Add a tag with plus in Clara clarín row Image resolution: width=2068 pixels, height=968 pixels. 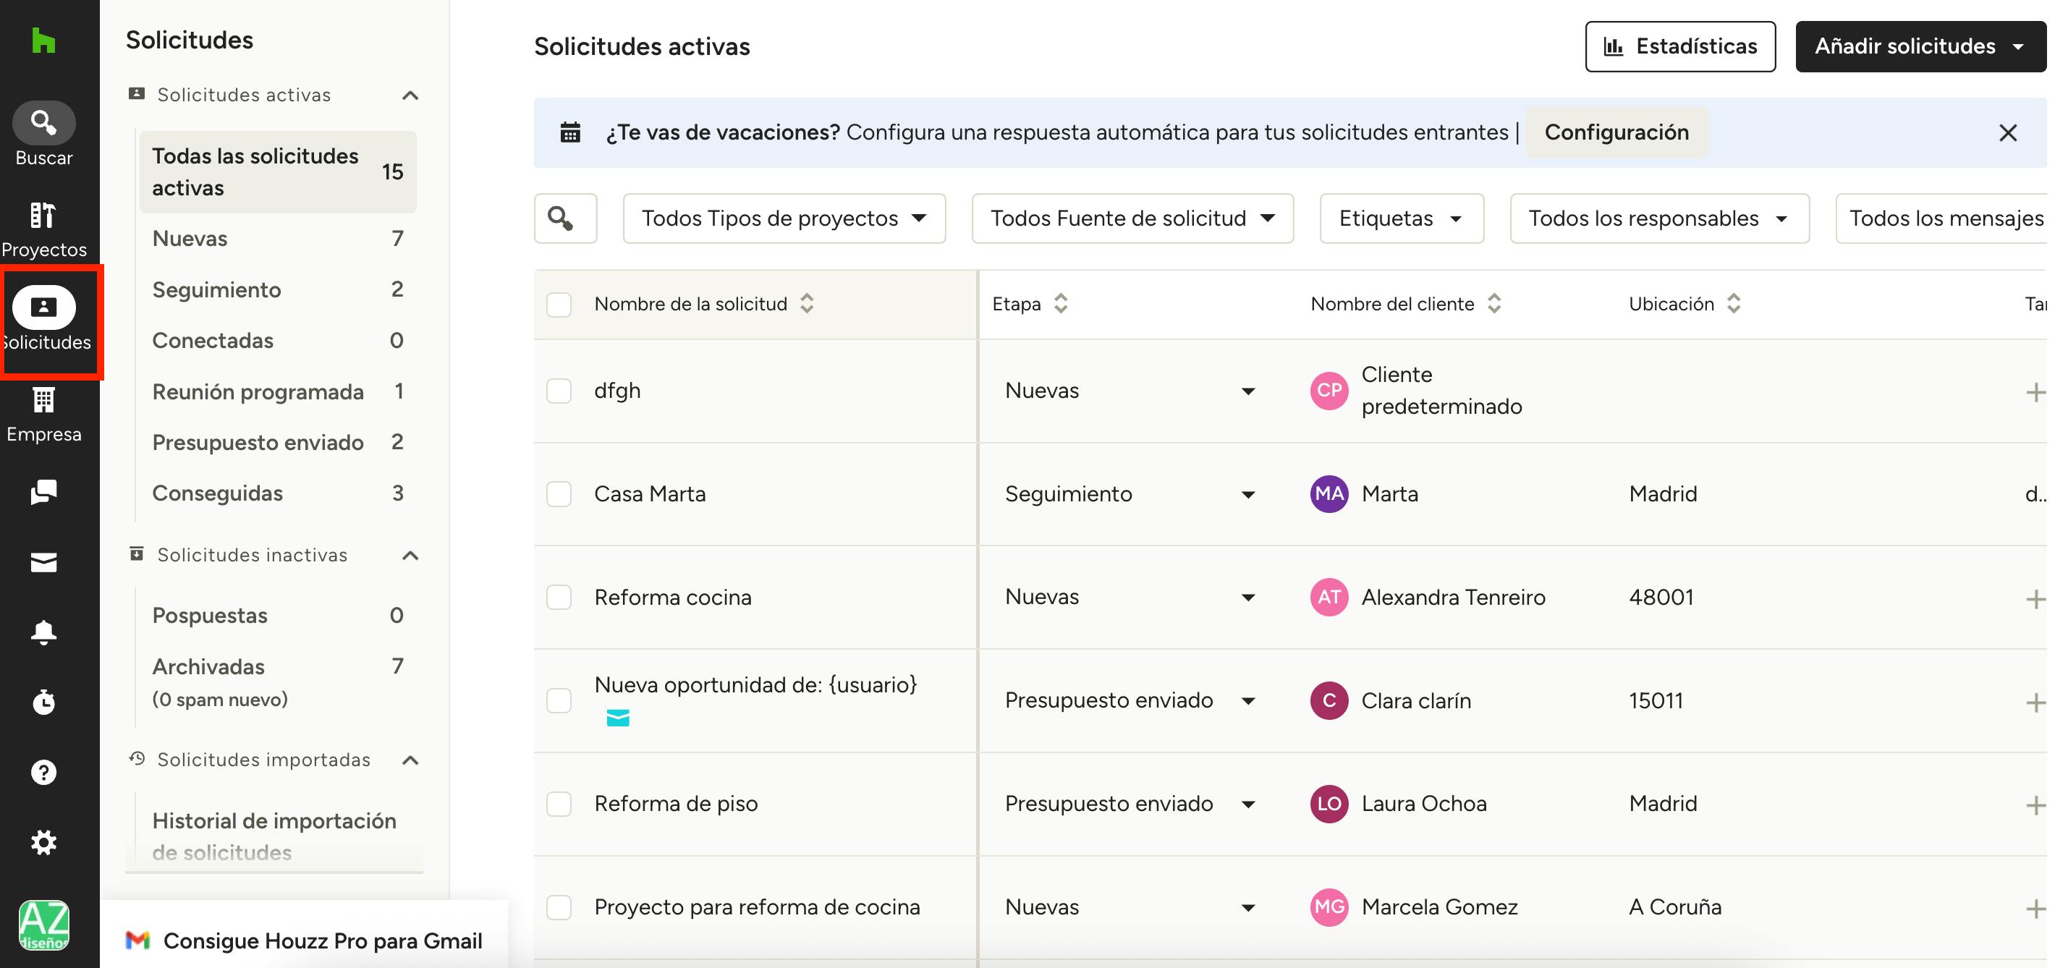tap(2035, 702)
